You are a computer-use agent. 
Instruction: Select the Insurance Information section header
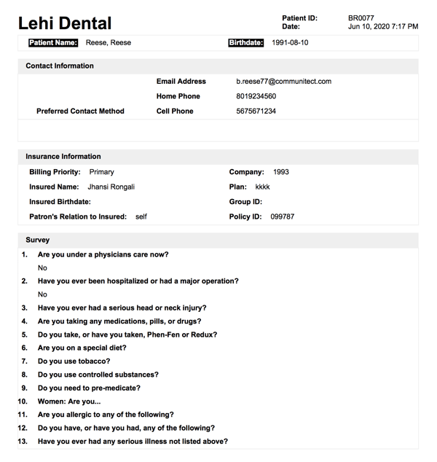tap(63, 157)
